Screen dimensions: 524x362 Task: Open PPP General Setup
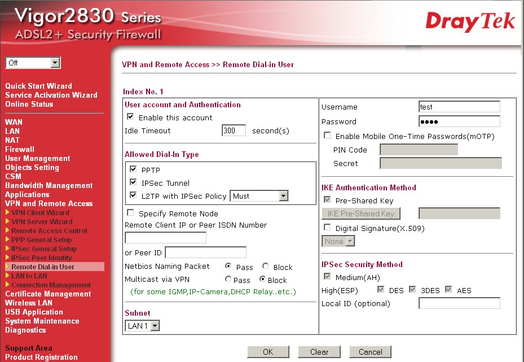(41, 239)
